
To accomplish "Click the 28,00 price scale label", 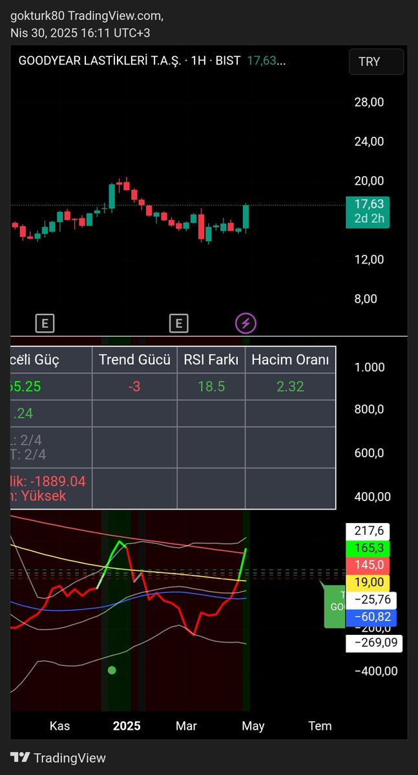I will pos(370,102).
